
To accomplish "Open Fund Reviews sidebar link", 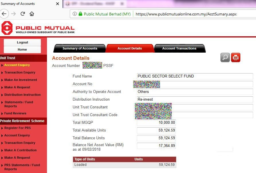I will (x=15, y=113).
